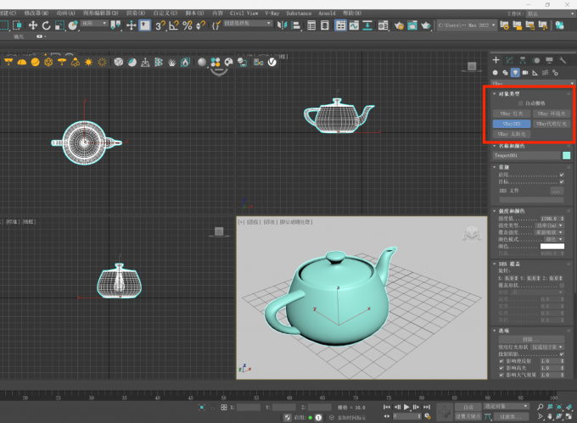
Task: Switch to the Hierarchy panel icon
Action: (x=523, y=60)
